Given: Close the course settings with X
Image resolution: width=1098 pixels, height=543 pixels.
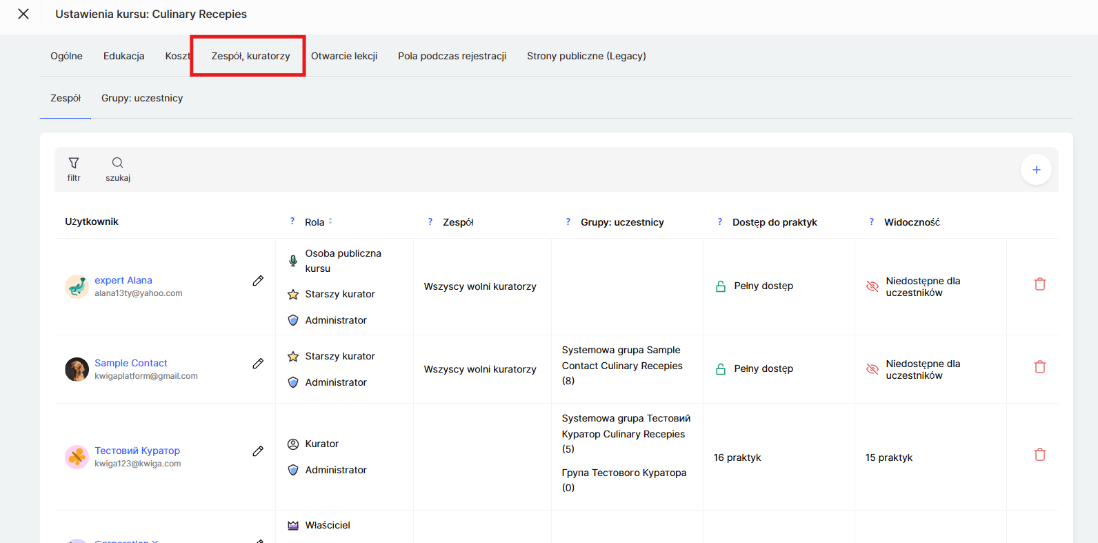Looking at the screenshot, I should [23, 14].
